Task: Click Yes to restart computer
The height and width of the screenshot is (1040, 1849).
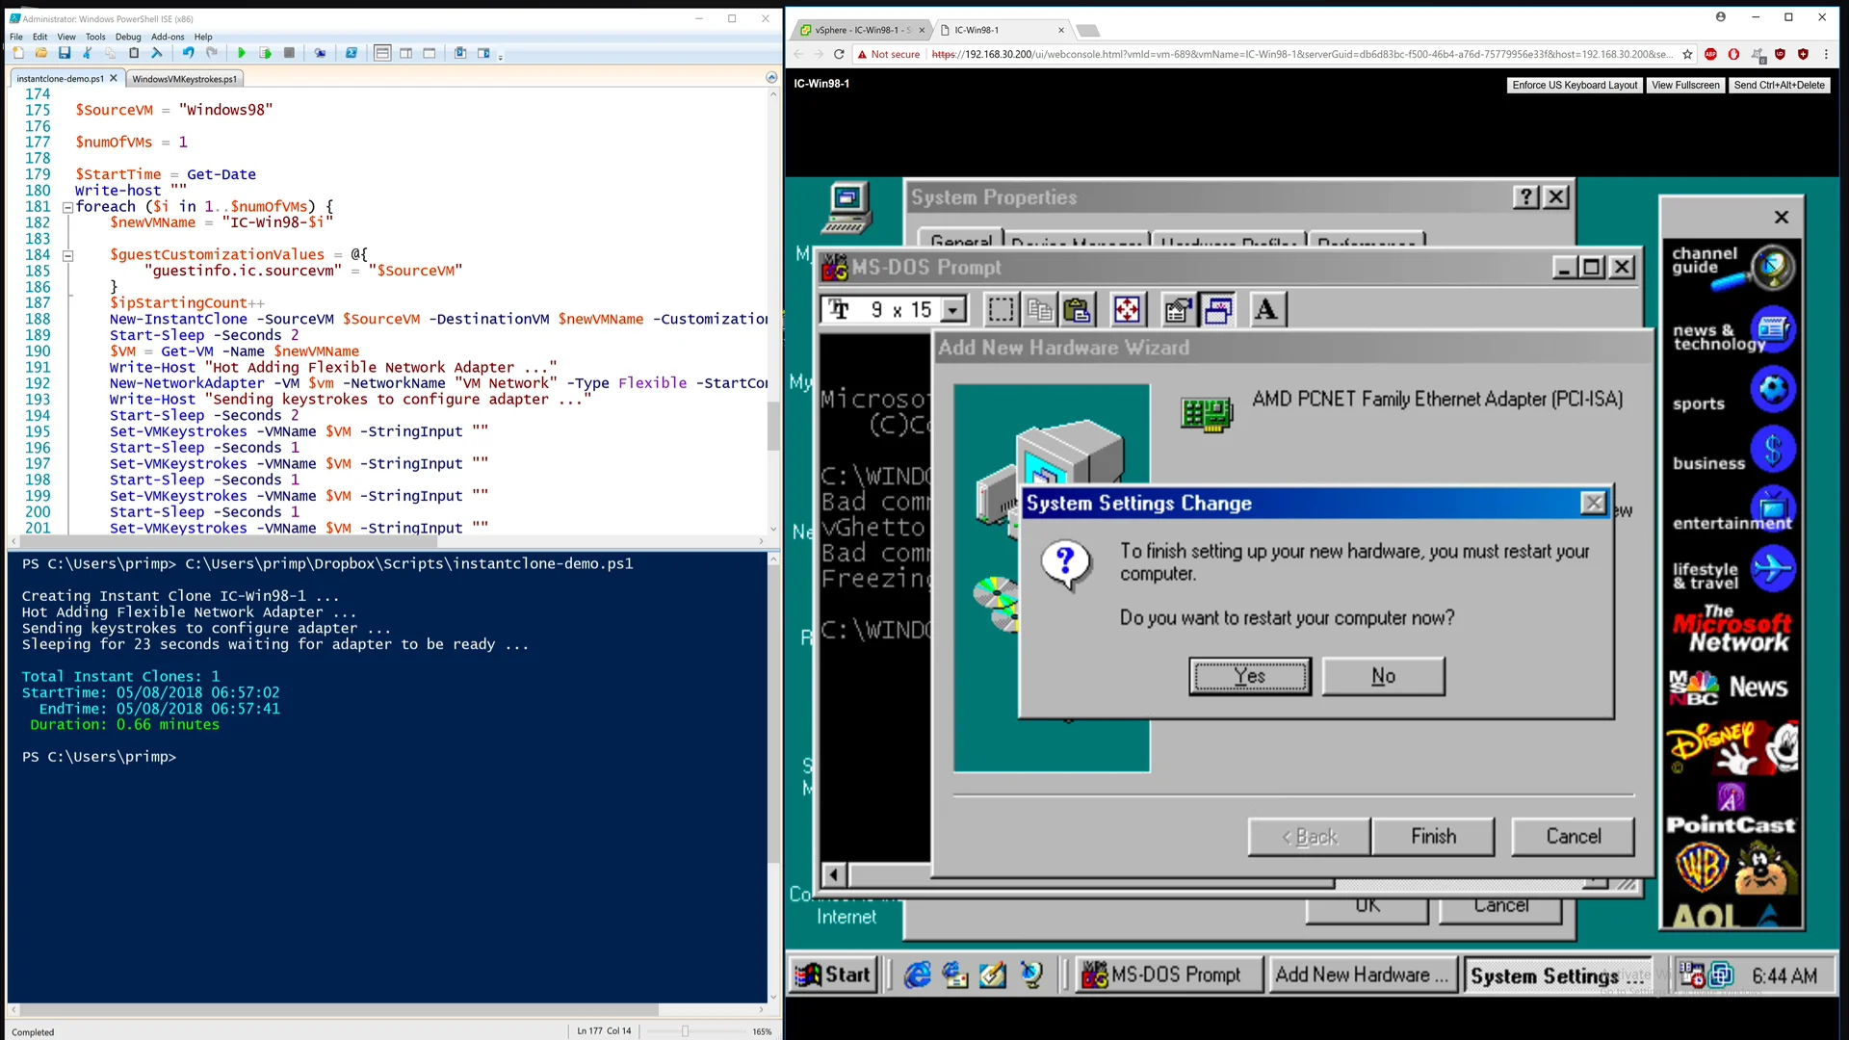Action: pyautogui.click(x=1249, y=676)
